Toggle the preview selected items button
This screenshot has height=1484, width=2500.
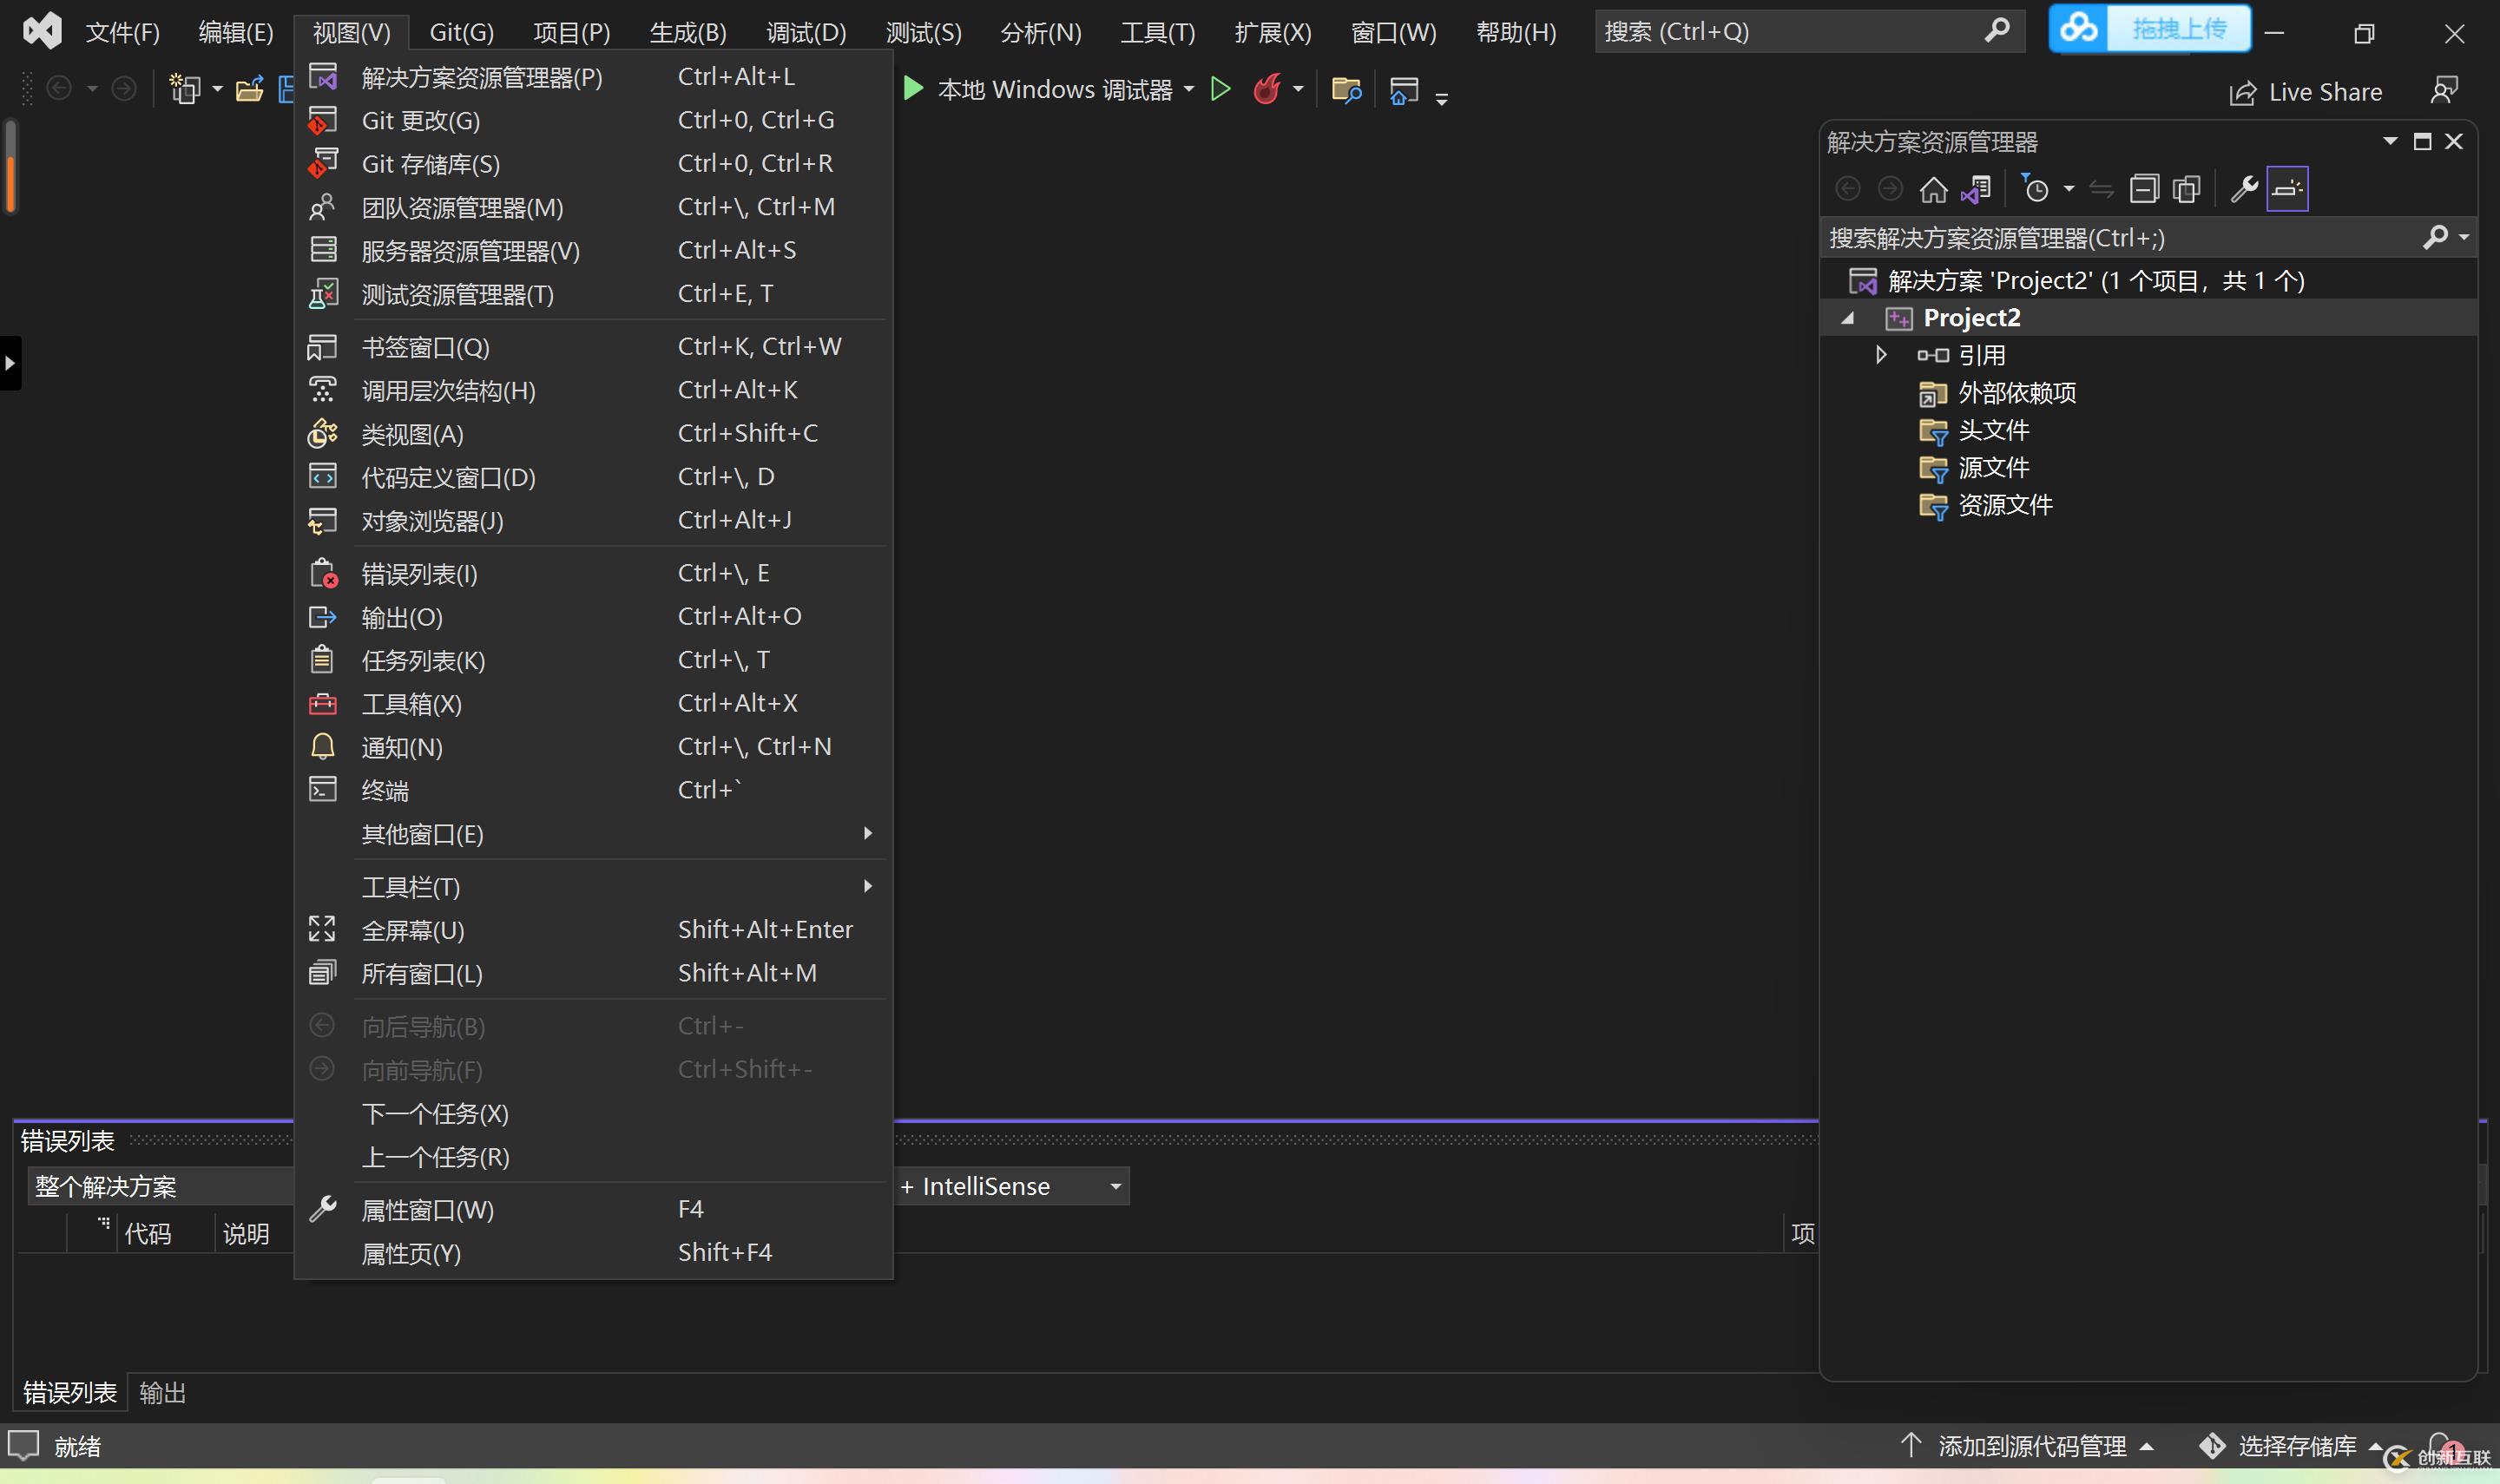[2287, 189]
